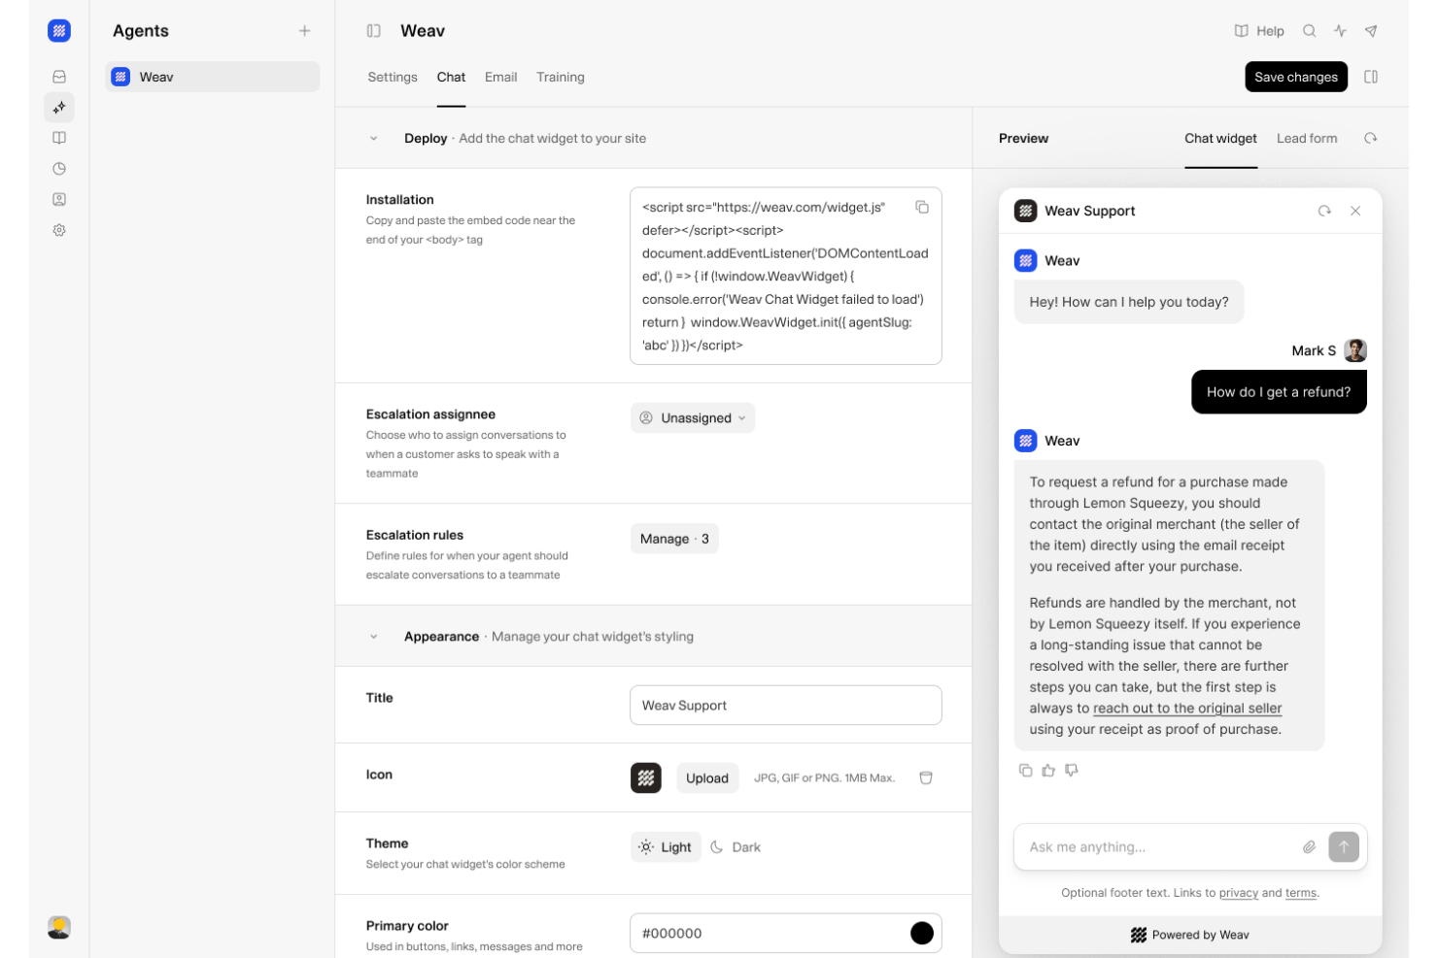
Task: Send message with the arrow-up button
Action: 1344,846
